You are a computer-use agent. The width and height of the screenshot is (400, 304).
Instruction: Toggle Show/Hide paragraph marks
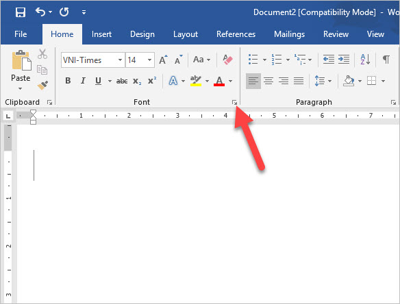(x=386, y=60)
